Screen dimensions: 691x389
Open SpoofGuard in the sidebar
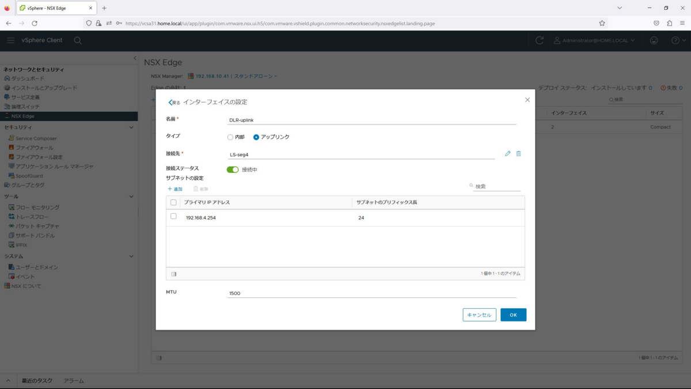pos(29,176)
